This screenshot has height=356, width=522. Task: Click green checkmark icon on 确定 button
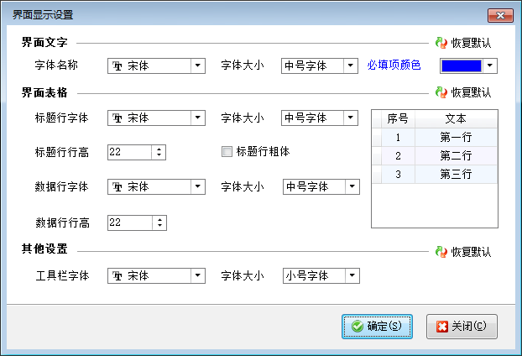(358, 326)
